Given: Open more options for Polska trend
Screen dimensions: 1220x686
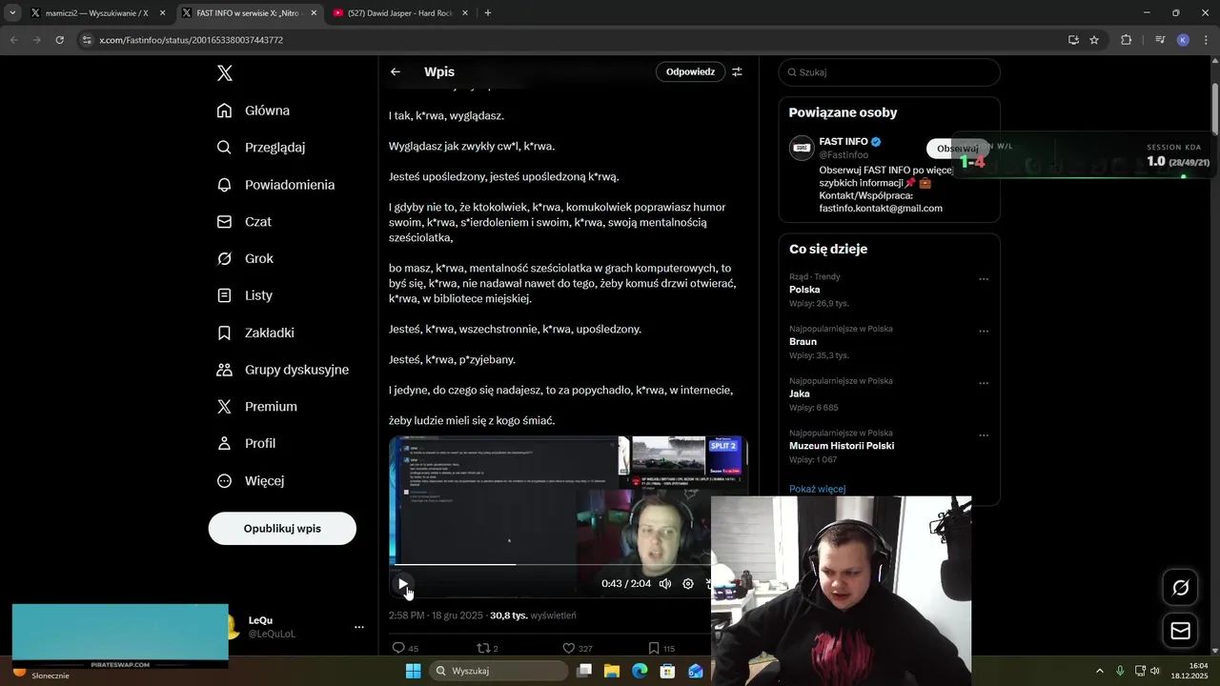Looking at the screenshot, I should click(x=984, y=279).
